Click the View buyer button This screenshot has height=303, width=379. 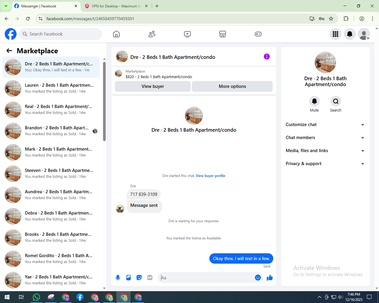tap(153, 86)
